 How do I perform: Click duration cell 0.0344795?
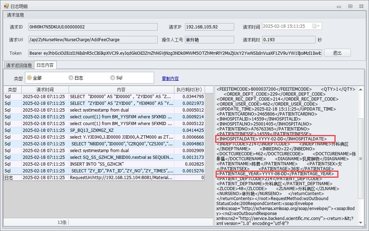pos(189,97)
